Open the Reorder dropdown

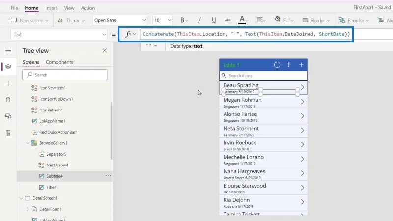(354, 20)
